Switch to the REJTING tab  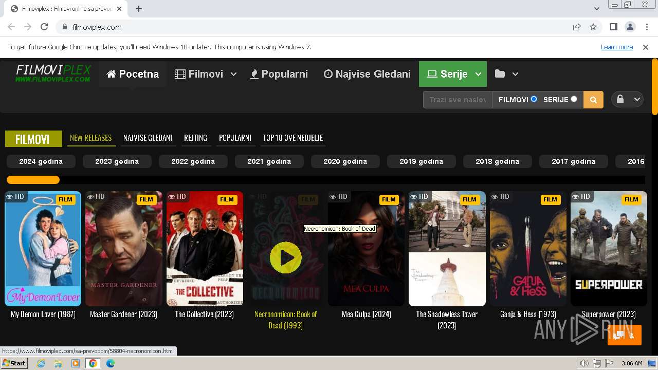[195, 138]
